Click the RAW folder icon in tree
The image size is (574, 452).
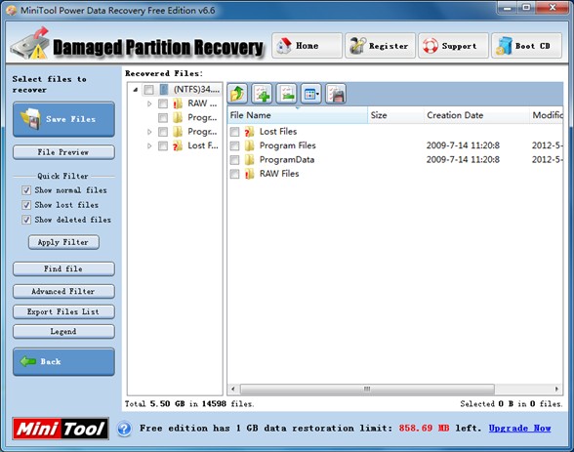click(x=178, y=103)
